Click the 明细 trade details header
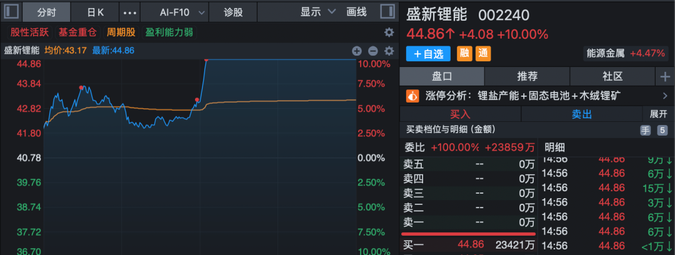The image size is (675, 255). (554, 147)
